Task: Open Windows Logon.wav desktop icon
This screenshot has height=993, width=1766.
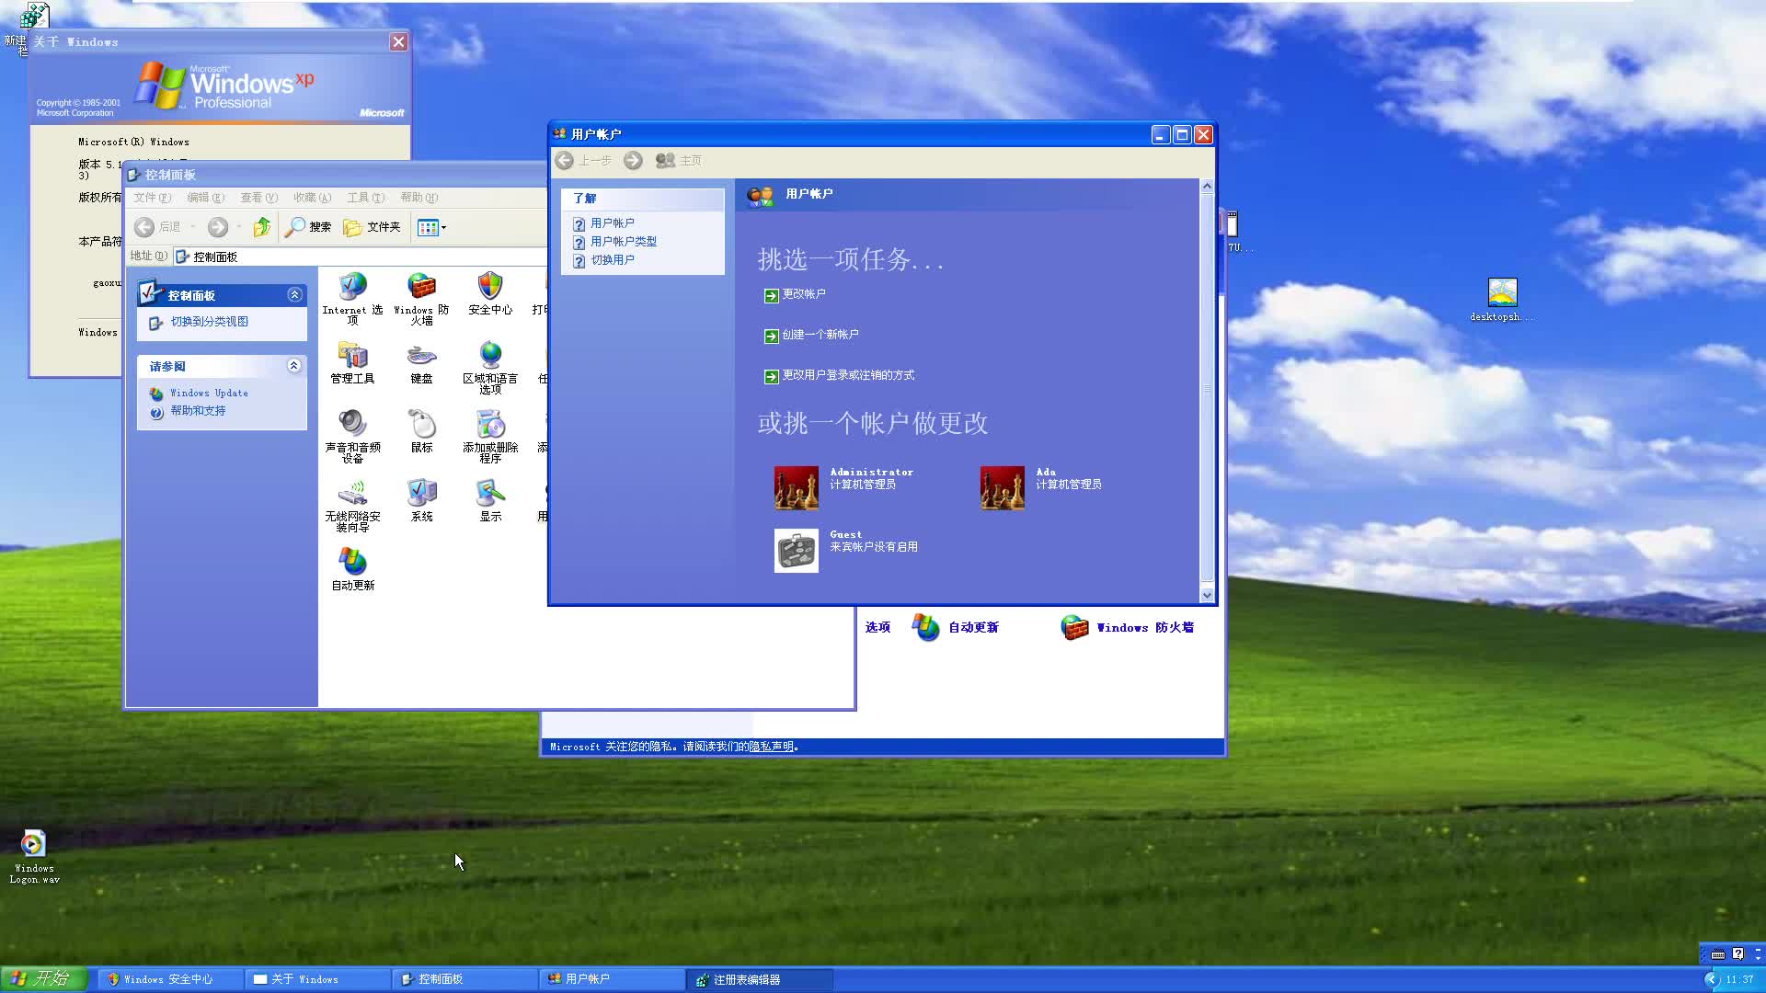Action: [33, 843]
